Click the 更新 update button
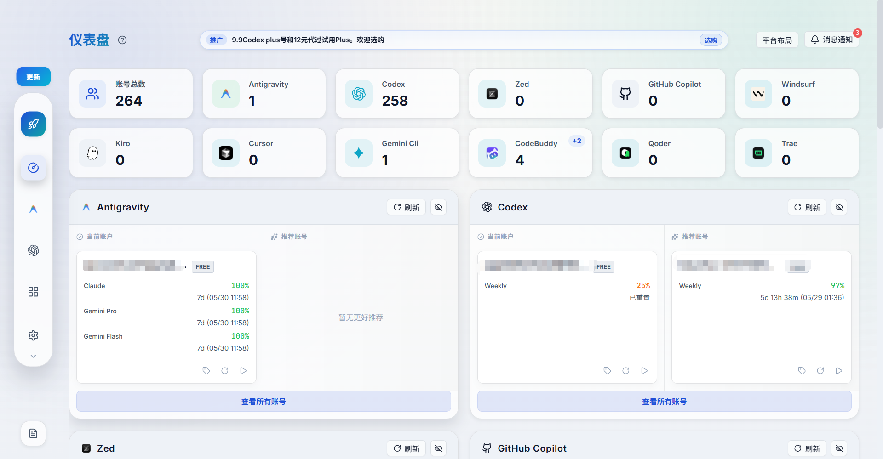This screenshot has width=883, height=459. coord(34,77)
